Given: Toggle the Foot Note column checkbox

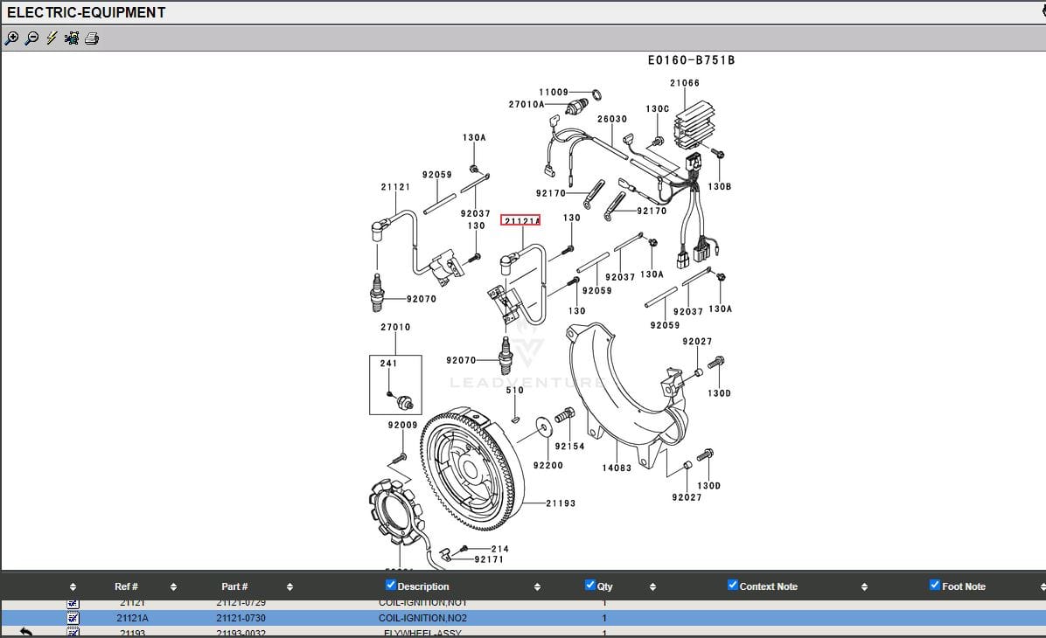Looking at the screenshot, I should tap(935, 586).
